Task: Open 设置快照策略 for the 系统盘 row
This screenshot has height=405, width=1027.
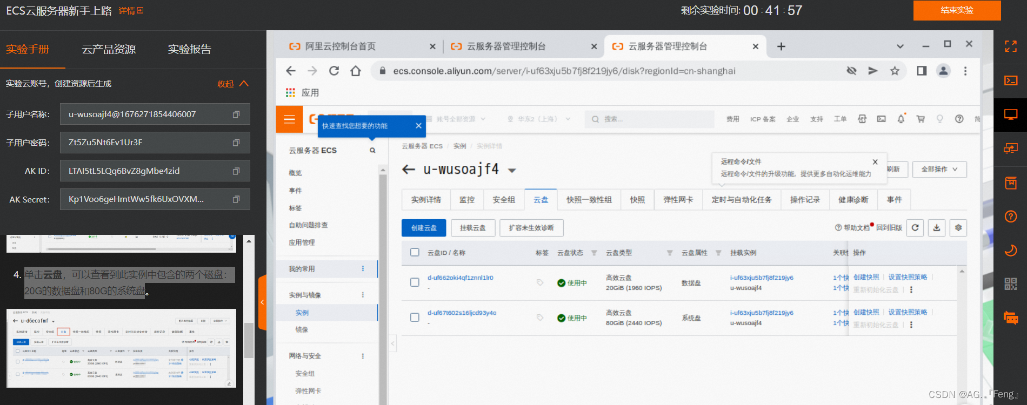Action: [908, 312]
